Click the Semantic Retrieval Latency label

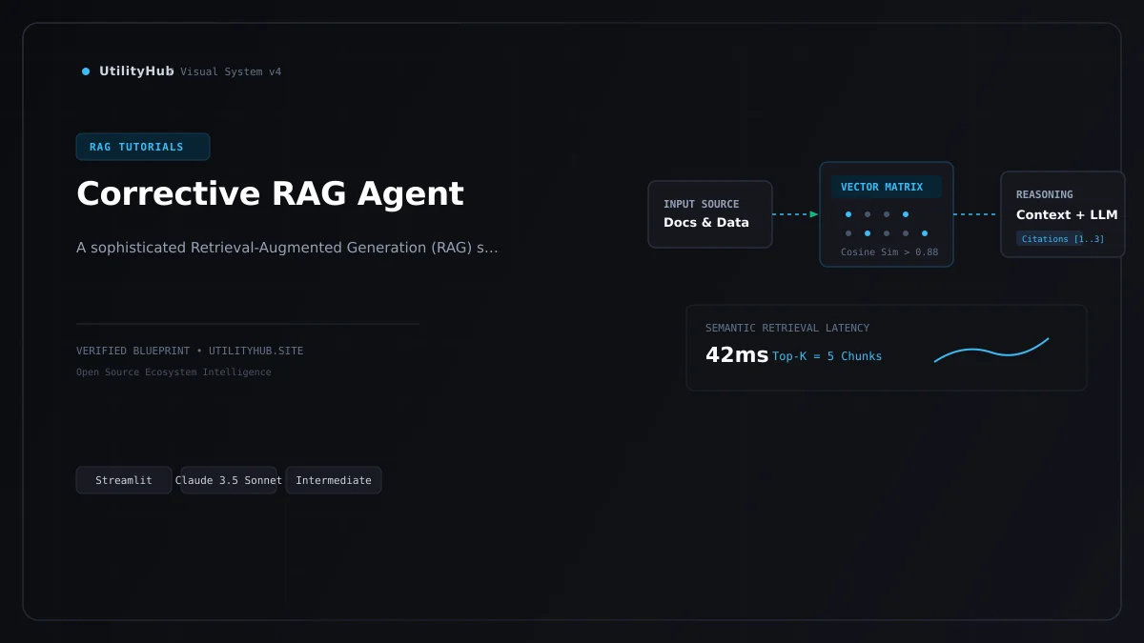787,328
